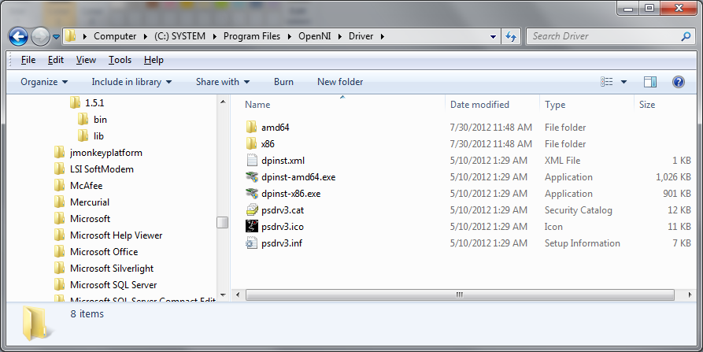The image size is (703, 352).
Task: Click the dpinst-amd64.exe application icon
Action: pos(252,176)
